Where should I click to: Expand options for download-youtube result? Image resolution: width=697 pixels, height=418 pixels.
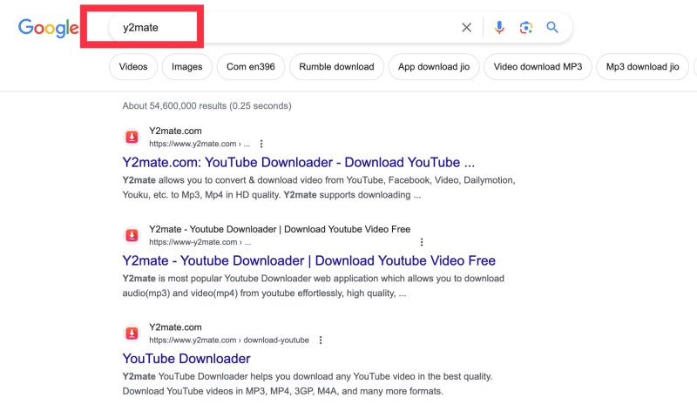point(321,340)
